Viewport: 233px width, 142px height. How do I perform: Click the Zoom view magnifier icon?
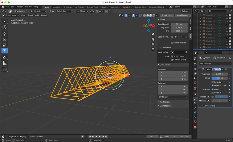coord(153,35)
